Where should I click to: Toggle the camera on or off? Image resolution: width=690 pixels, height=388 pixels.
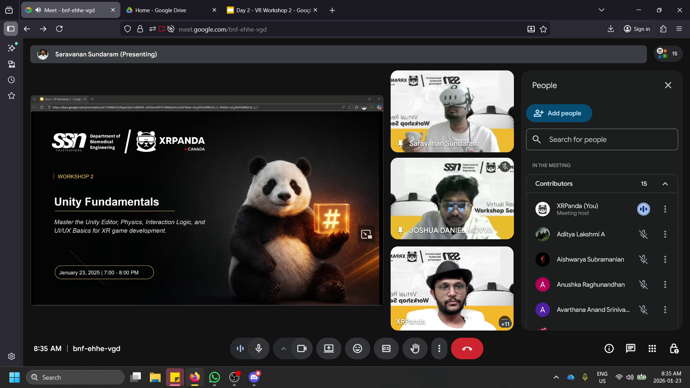click(302, 348)
